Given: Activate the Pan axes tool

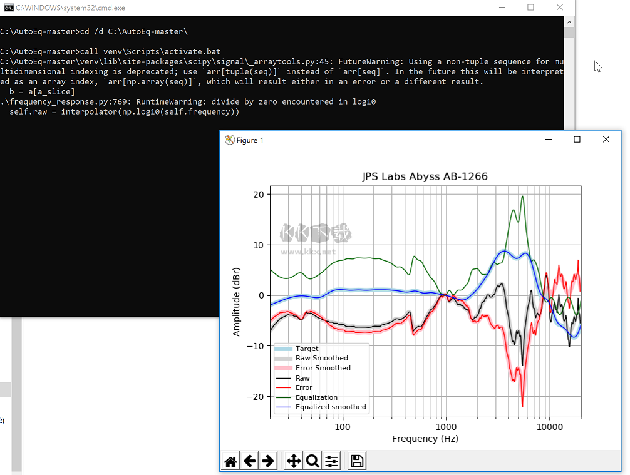Looking at the screenshot, I should (294, 461).
